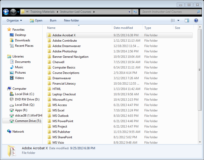Open Downloads in Favorites
The image size is (204, 160).
tap(22, 40)
